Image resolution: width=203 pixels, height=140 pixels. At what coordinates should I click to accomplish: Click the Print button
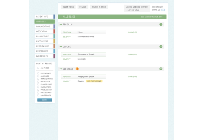[x=45, y=100]
